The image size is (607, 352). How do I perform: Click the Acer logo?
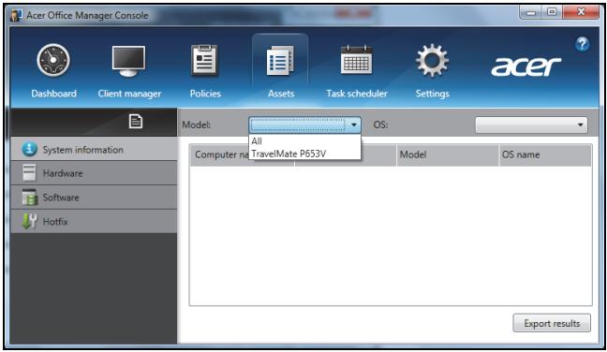(x=526, y=66)
